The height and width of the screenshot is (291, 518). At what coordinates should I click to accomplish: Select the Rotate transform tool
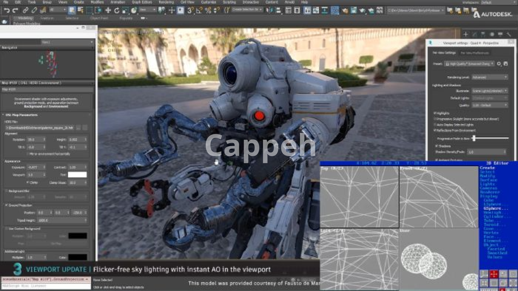(x=117, y=10)
